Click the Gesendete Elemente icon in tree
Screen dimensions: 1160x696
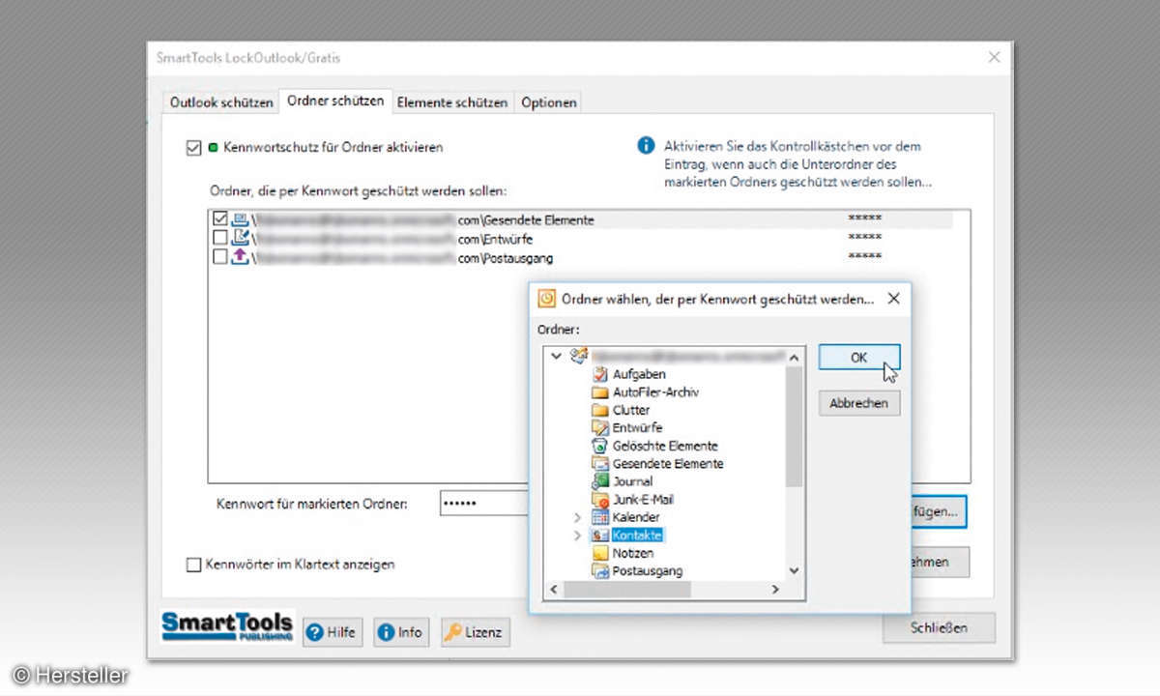click(x=600, y=463)
